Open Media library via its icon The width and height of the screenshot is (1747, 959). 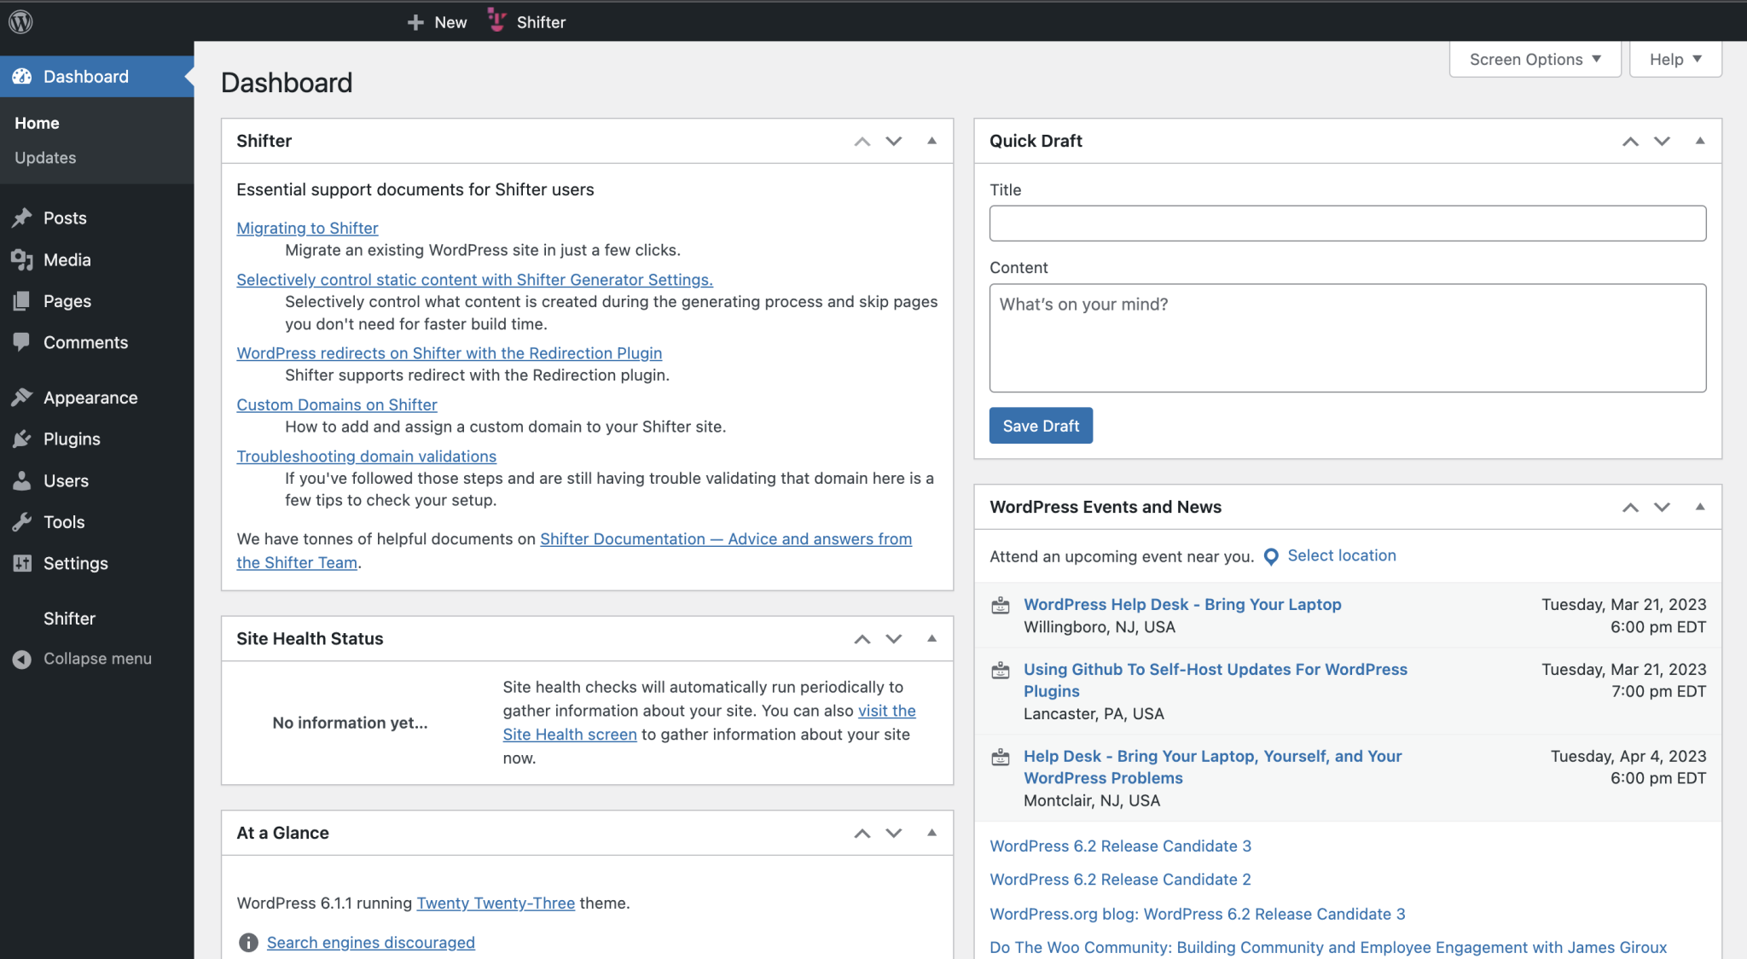(x=22, y=259)
